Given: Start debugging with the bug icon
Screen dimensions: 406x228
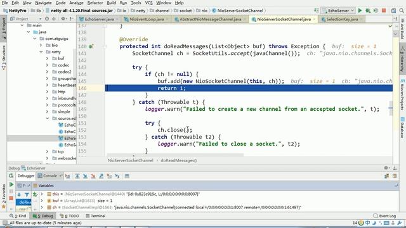Looking at the screenshot, I should (368, 11).
